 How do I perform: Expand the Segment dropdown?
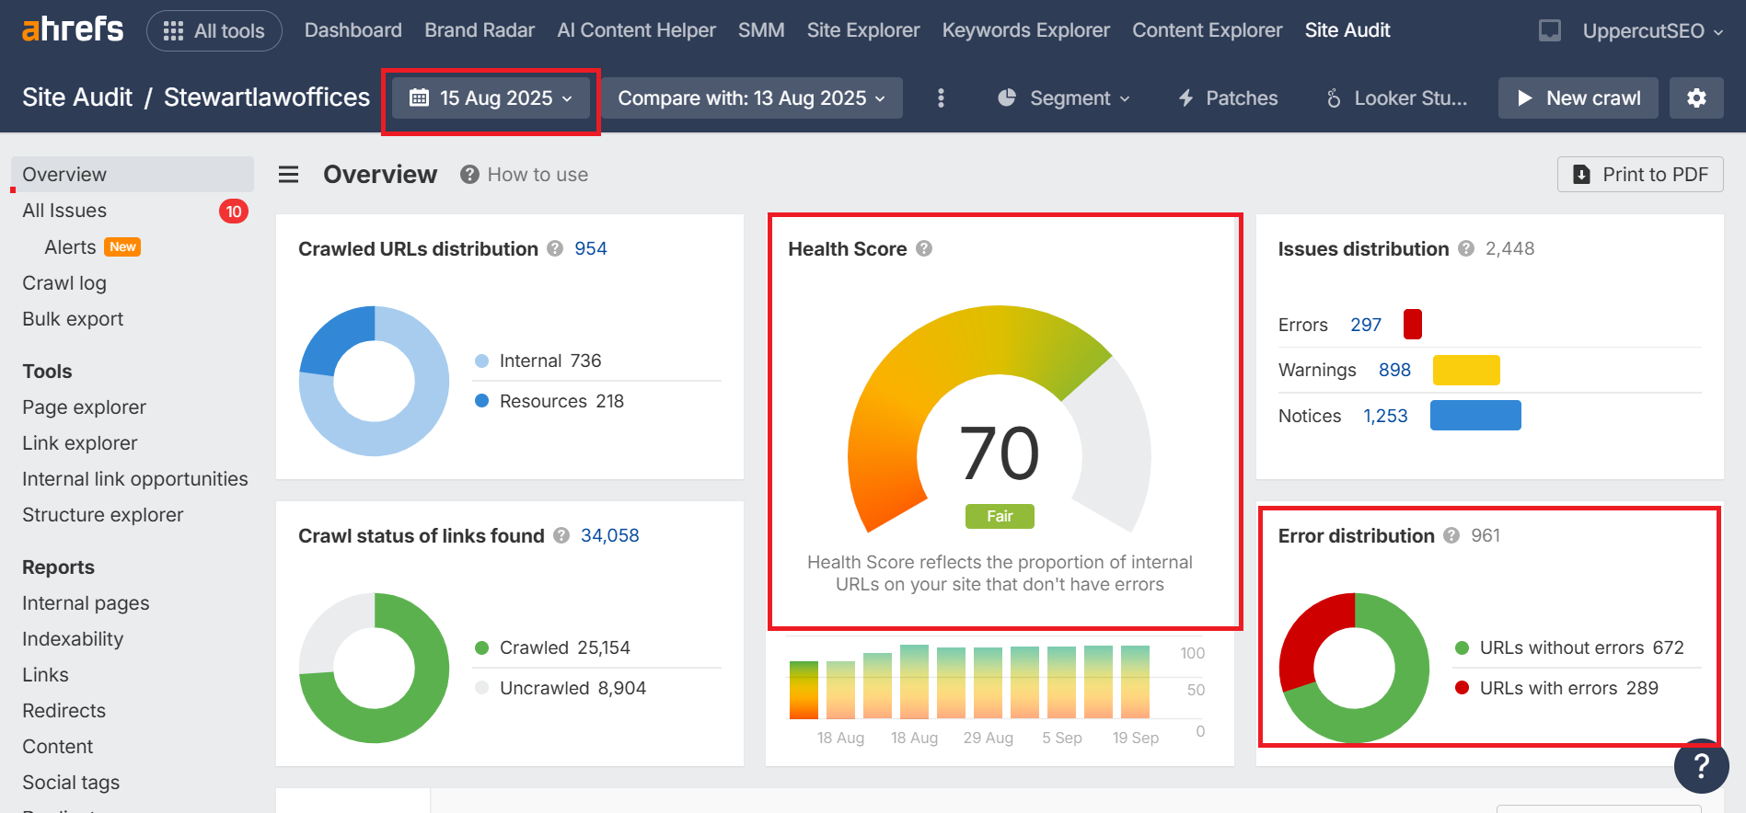1064,97
